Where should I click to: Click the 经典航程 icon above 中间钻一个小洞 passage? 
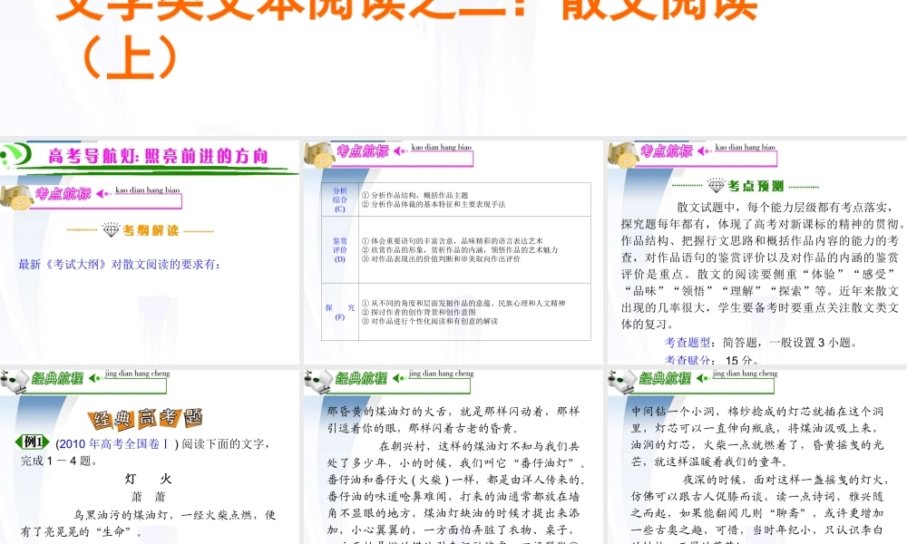point(622,382)
